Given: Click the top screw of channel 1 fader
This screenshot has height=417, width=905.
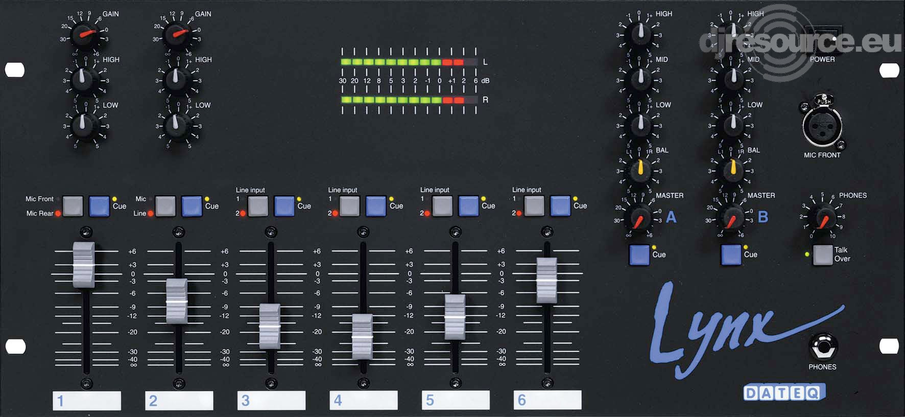Looking at the screenshot, I should click(86, 233).
